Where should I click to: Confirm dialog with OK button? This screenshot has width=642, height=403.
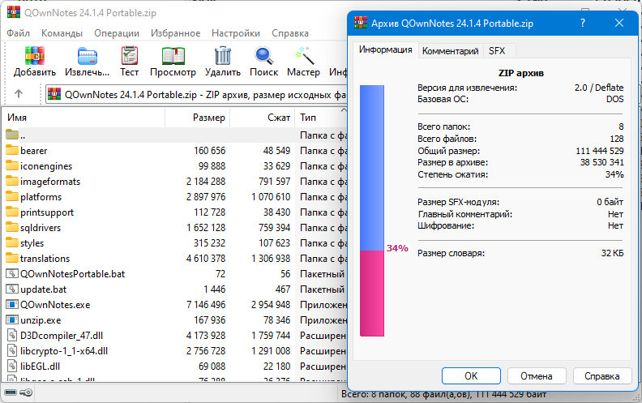click(x=471, y=376)
